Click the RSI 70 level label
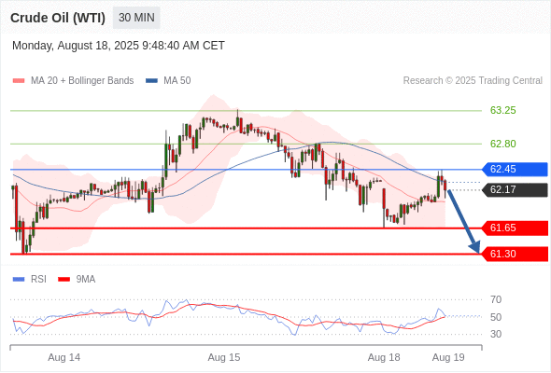The width and height of the screenshot is (551, 373). pos(496,299)
